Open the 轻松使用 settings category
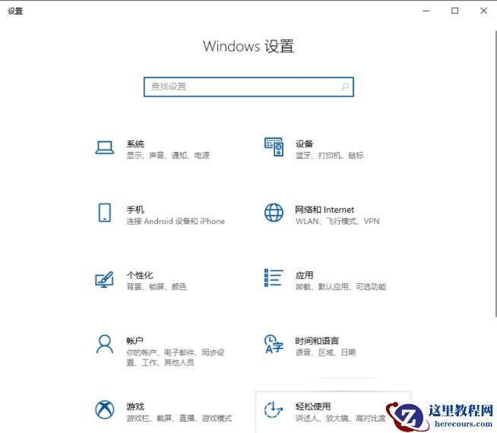Viewport: 497px width, 433px height. click(313, 406)
